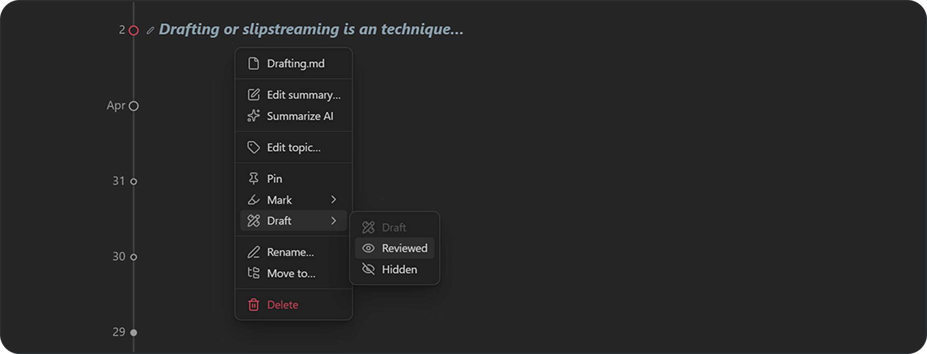Click the Edit topic tag icon
The height and width of the screenshot is (354, 927).
(253, 147)
